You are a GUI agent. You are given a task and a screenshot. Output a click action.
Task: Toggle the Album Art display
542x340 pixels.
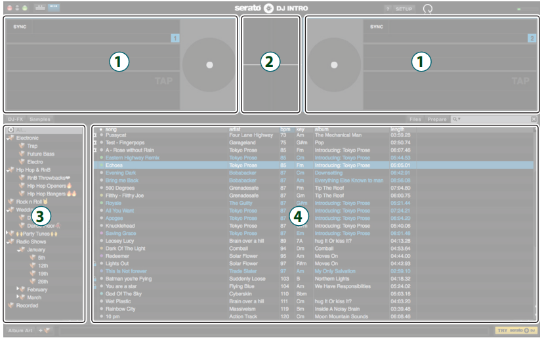tap(20, 330)
